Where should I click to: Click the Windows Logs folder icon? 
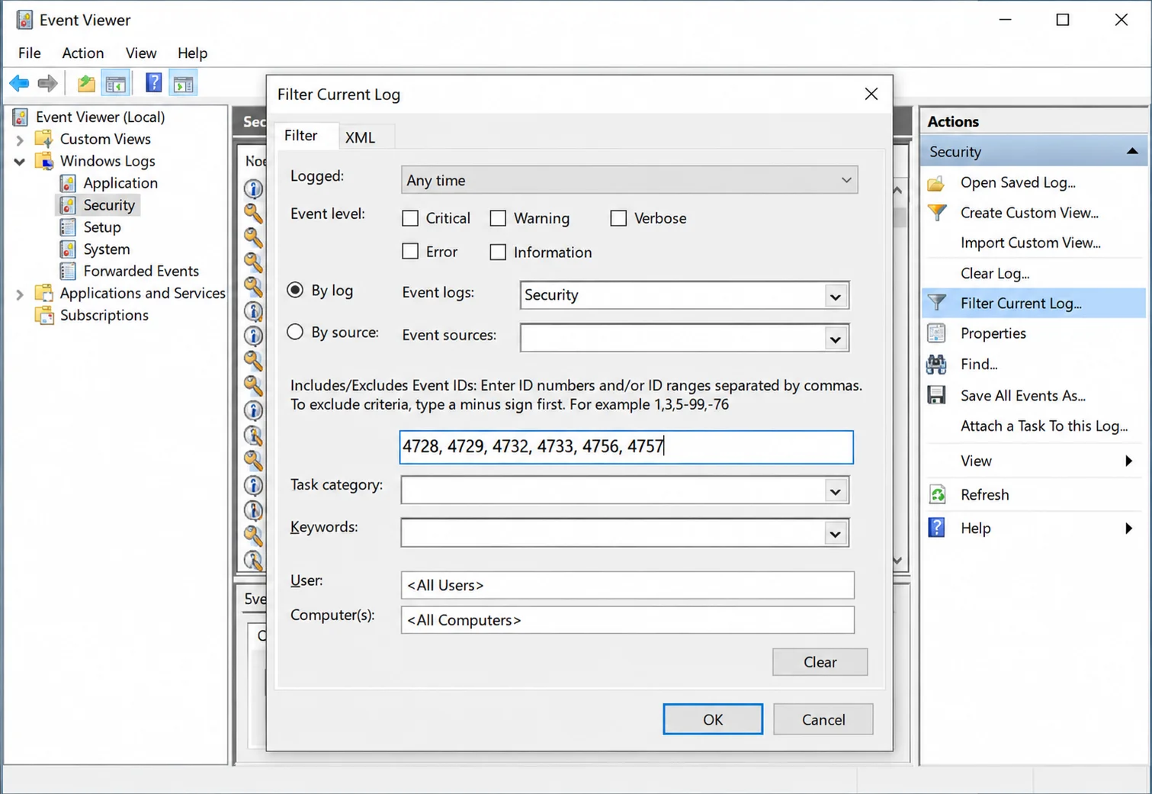click(x=44, y=161)
